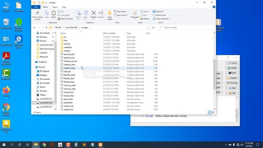Select Local Disk (C:) in navigation pane

tap(46, 99)
